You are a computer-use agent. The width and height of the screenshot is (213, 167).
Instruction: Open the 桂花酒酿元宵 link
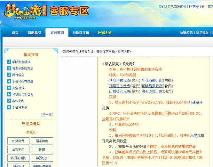click(152, 81)
